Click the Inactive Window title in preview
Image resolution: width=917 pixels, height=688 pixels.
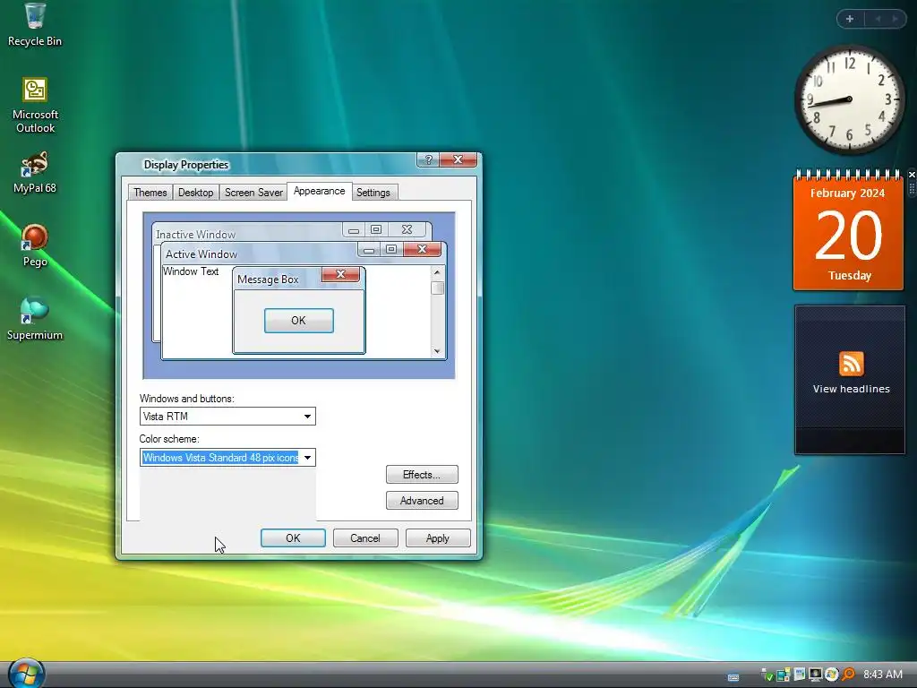(195, 235)
